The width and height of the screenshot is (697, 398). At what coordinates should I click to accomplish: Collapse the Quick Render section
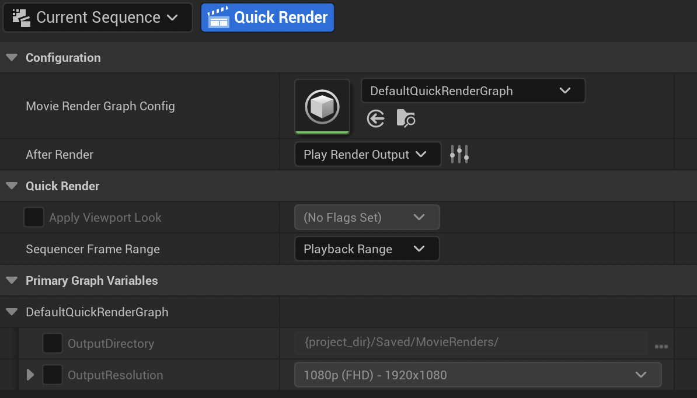12,186
